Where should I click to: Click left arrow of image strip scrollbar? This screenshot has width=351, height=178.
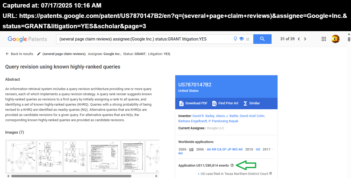[8, 176]
